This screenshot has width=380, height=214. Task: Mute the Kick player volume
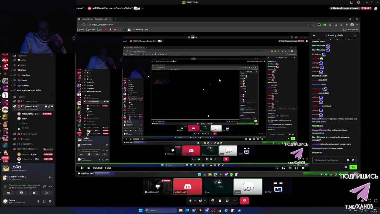pyautogui.click(x=89, y=168)
